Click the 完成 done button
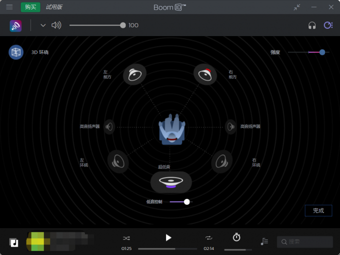340x255 pixels. tap(318, 210)
